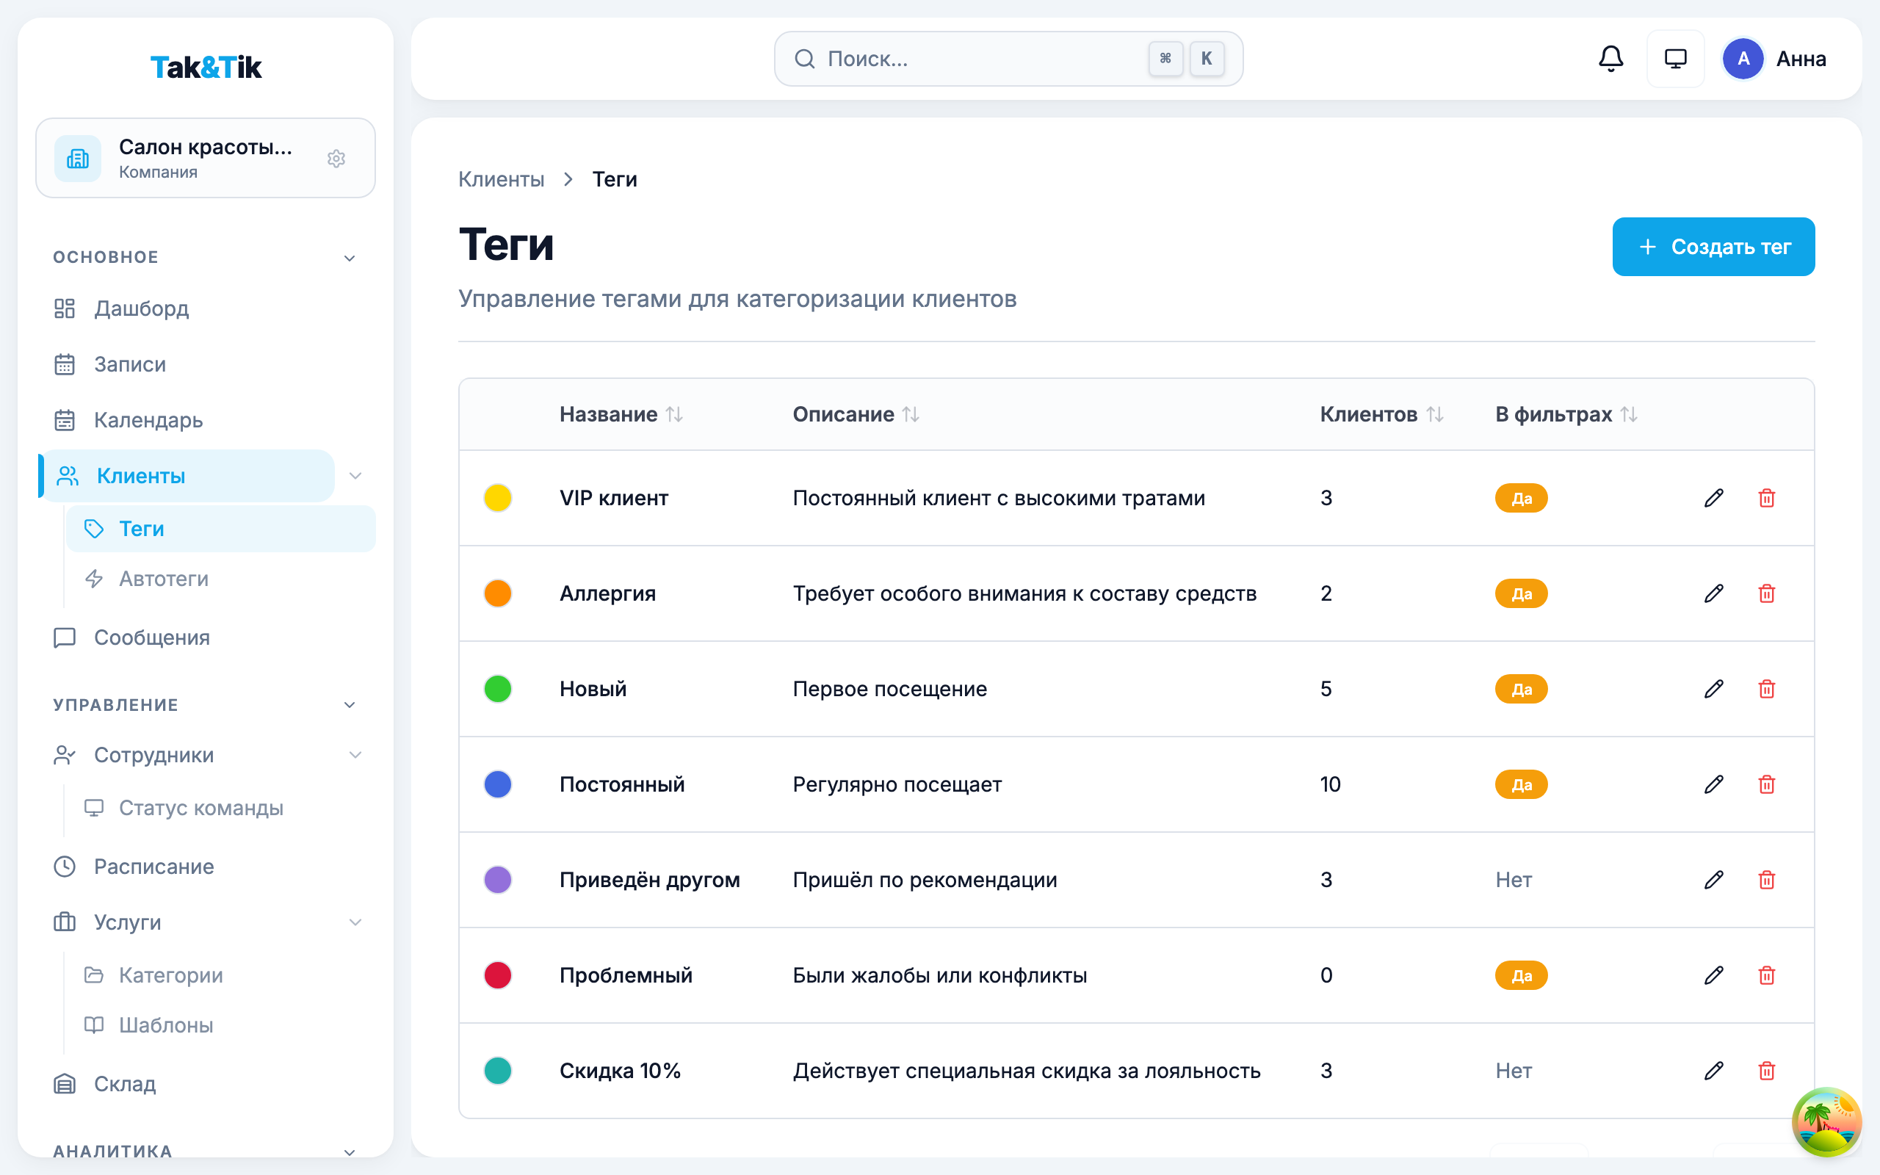Click edit pencil for Проблемный tag

pos(1714,975)
